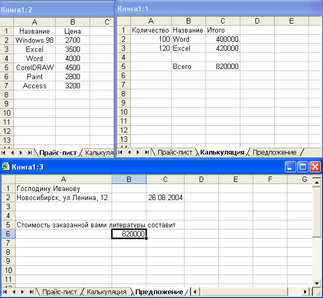
Task: Click the Access cell in Книга1:2
Action: pyautogui.click(x=34, y=86)
